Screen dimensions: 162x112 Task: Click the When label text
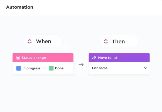43,41
